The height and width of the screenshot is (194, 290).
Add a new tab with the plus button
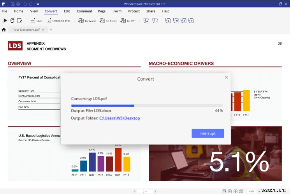coord(51,30)
